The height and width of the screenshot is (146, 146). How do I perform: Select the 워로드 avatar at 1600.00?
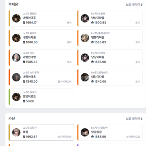(x=16, y=38)
